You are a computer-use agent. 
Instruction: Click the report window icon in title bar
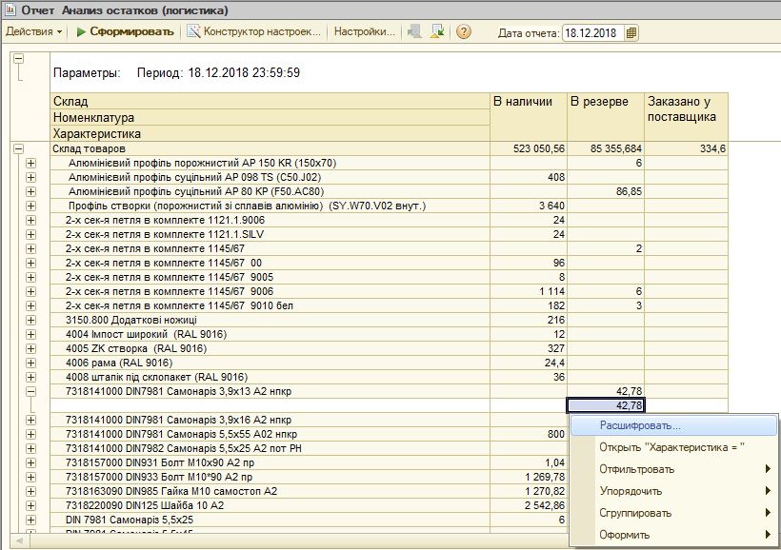pyautogui.click(x=9, y=10)
